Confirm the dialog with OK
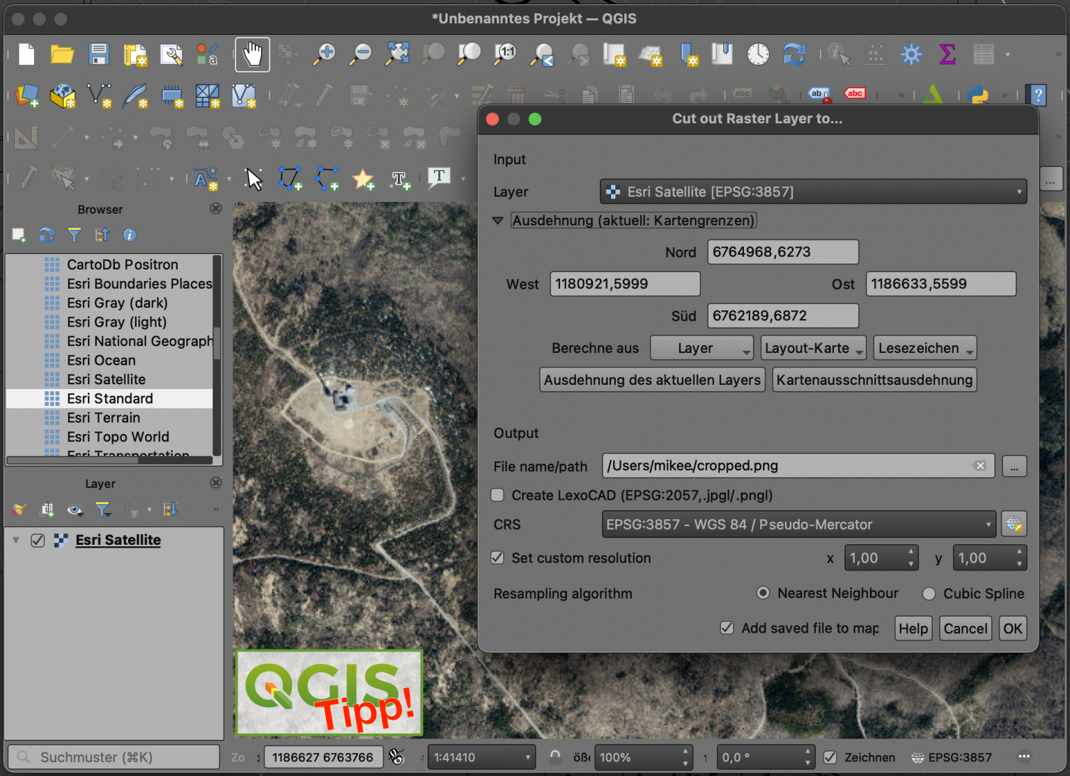The image size is (1070, 776). click(1012, 628)
